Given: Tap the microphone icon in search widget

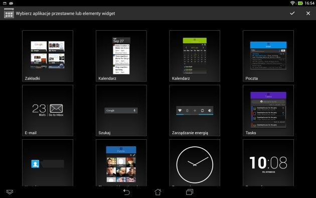Looking at the screenshot, I should click(134, 111).
